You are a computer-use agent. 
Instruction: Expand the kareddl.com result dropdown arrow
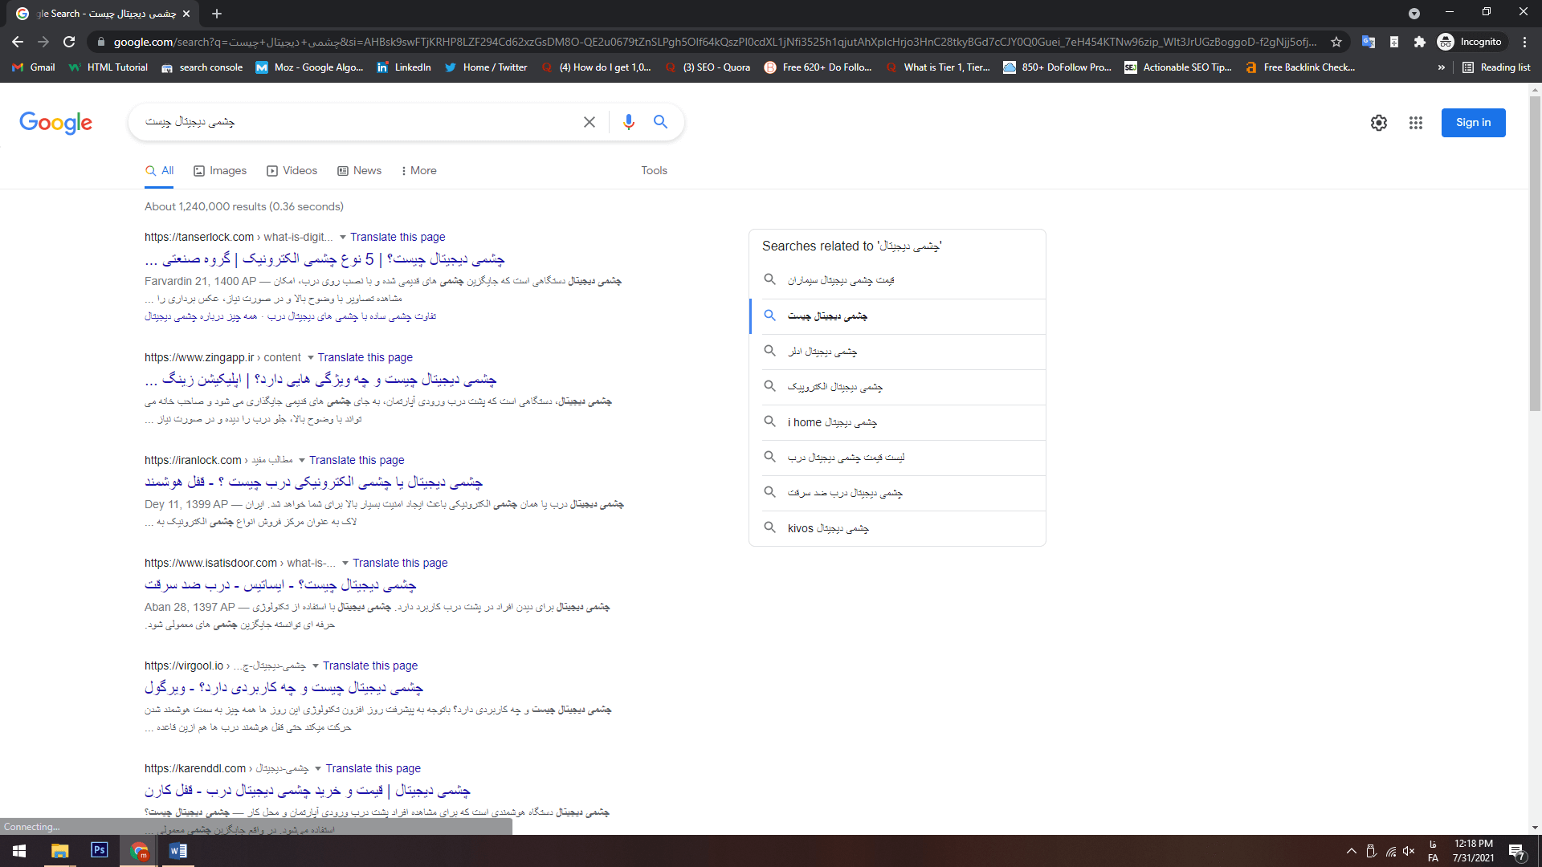tap(318, 769)
